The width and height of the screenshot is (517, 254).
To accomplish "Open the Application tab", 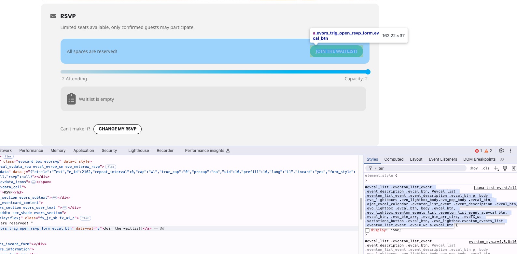I will (x=84, y=151).
